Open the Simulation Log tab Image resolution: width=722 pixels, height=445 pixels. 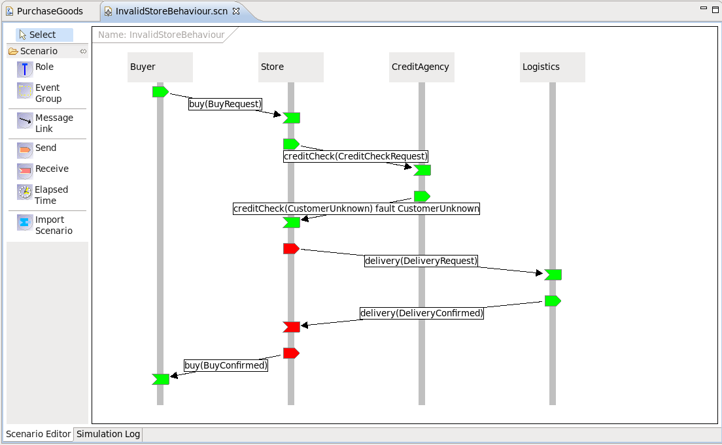pos(108,434)
